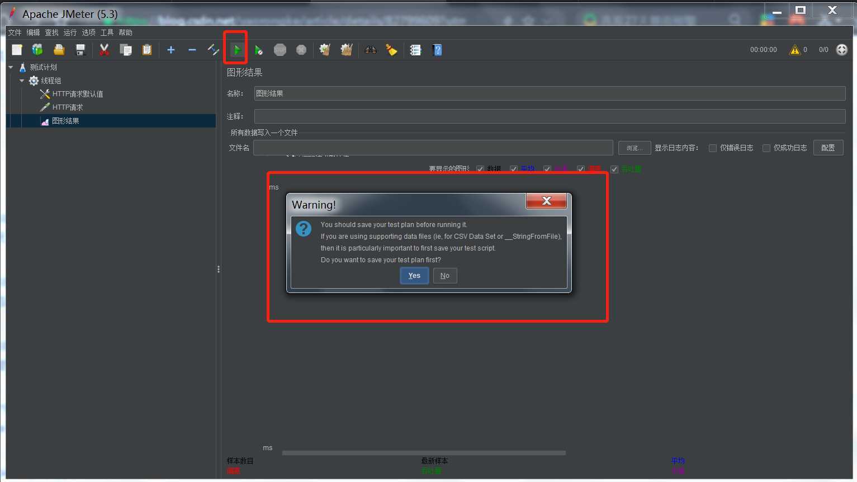The image size is (857, 482).
Task: Toggle the red graph line checkbox
Action: 581,169
